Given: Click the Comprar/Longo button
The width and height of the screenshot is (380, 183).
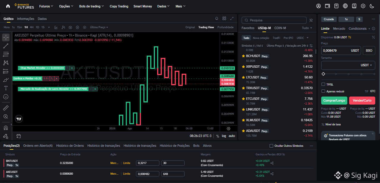Looking at the screenshot, I should 334,100.
